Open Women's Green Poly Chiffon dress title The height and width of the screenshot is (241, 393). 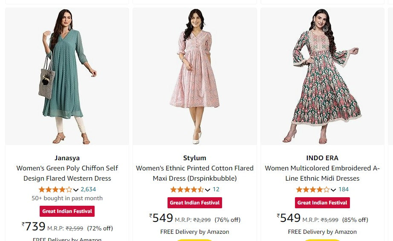67,173
